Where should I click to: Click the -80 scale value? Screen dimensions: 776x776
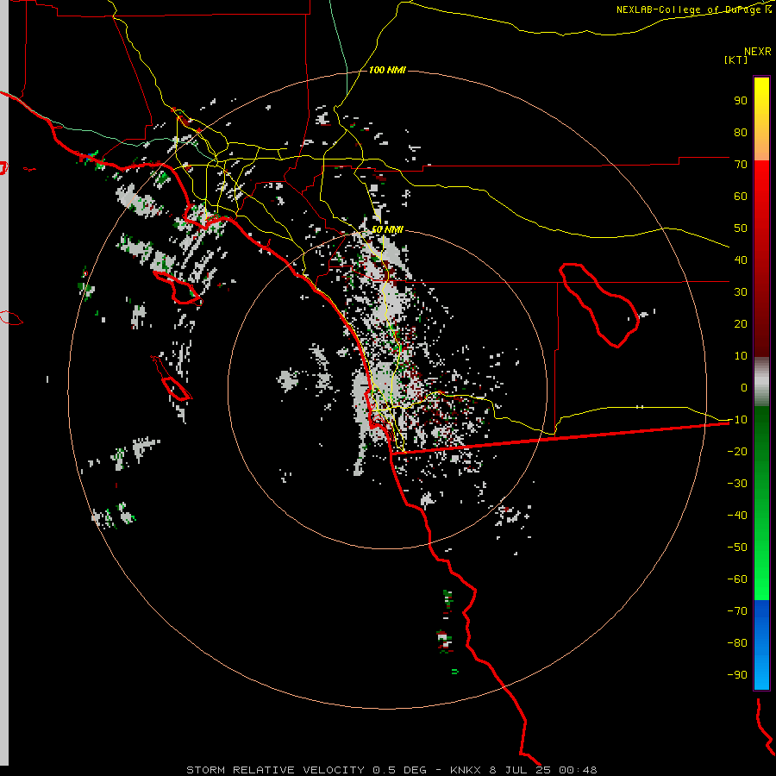(737, 643)
